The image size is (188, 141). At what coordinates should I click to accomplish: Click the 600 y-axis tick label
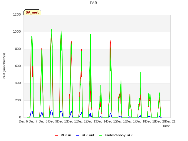tap(18, 66)
